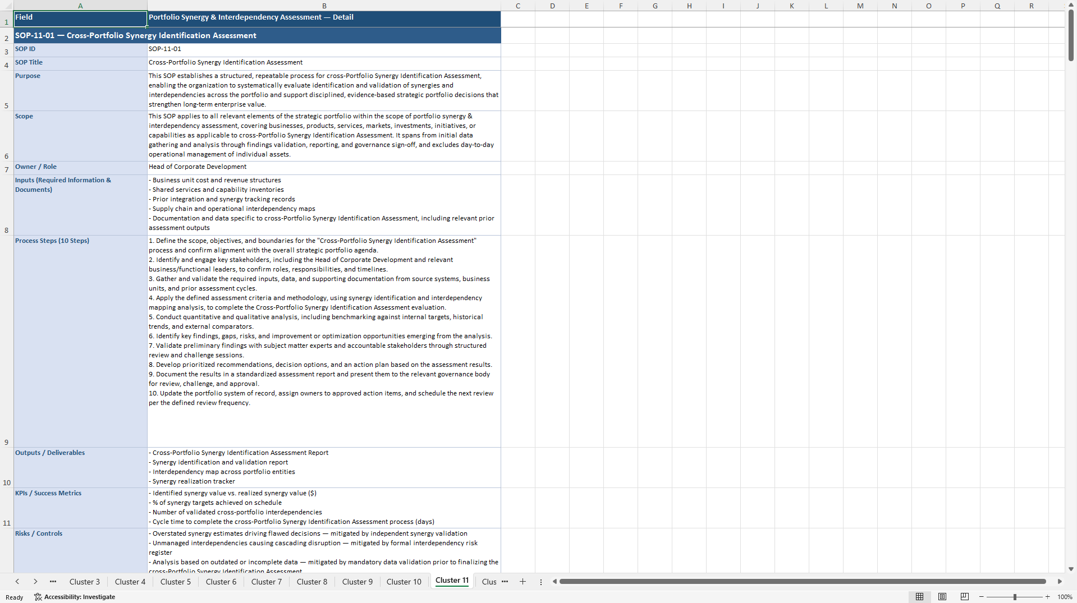Select row 1 header
Screen dimensions: 1077x603
tap(7, 19)
